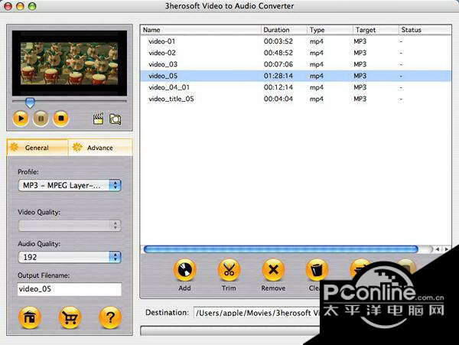The width and height of the screenshot is (459, 345).
Task: Click the Trim scissors icon
Action: pos(229,270)
